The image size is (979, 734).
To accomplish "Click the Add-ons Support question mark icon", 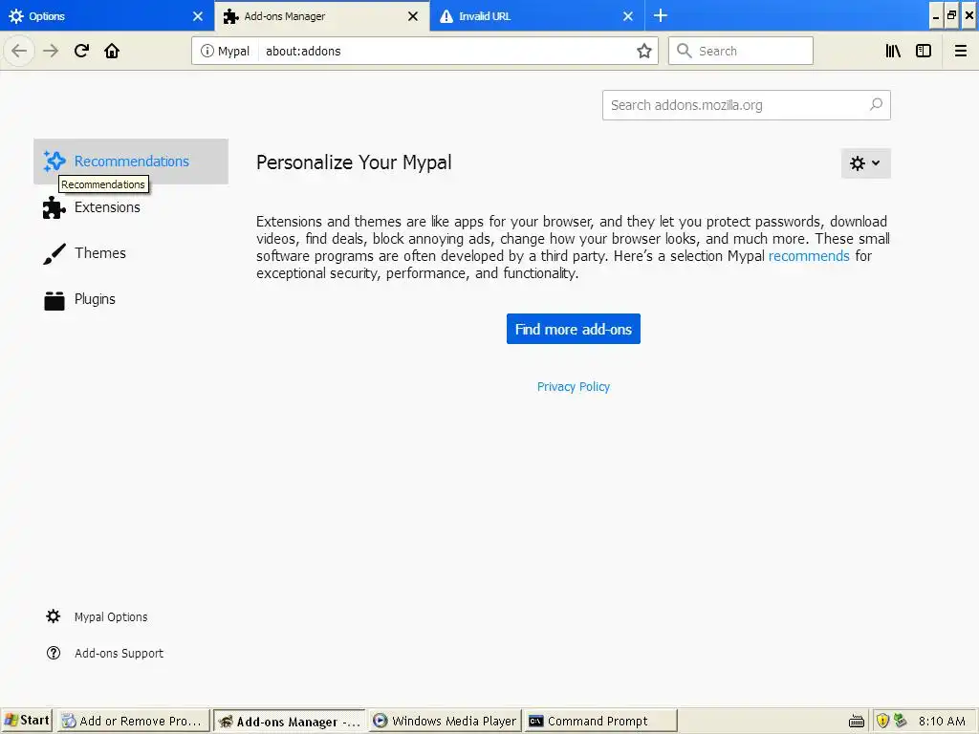I will point(54,653).
